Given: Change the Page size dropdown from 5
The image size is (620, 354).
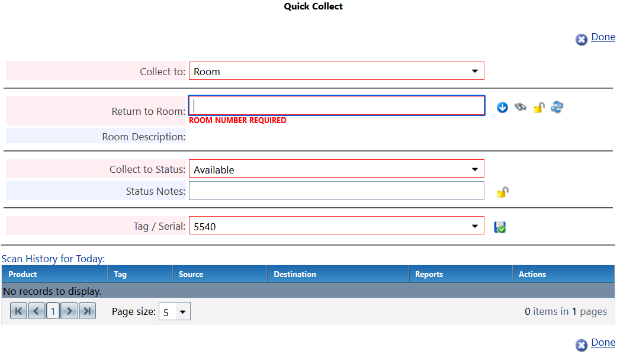Looking at the screenshot, I should point(174,310).
